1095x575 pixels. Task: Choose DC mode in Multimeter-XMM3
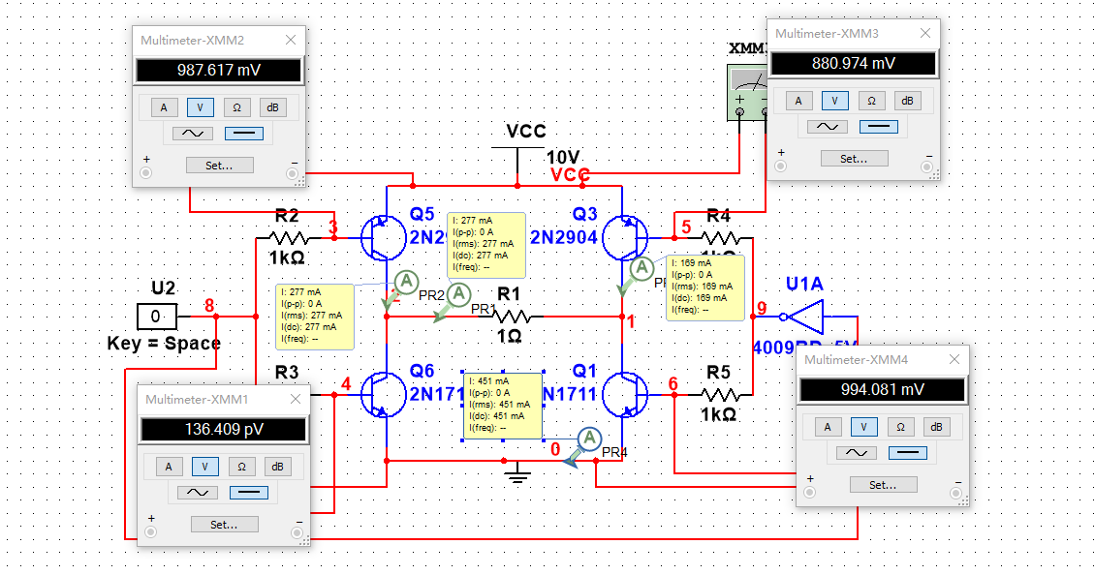(879, 126)
